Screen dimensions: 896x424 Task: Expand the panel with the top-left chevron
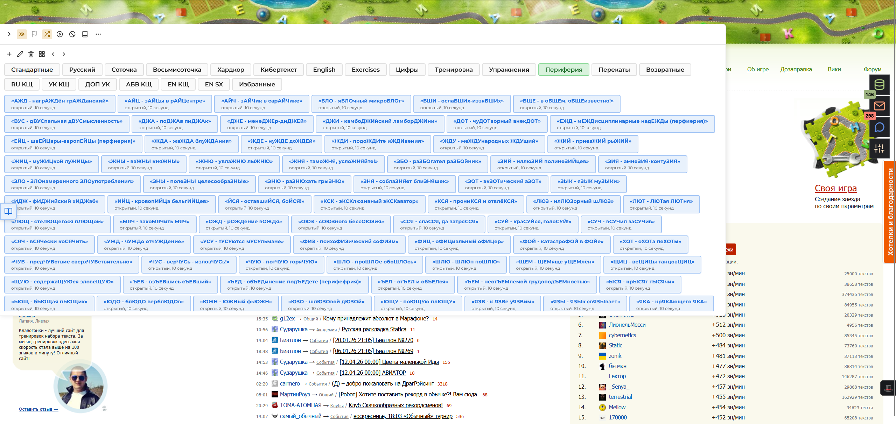pos(9,34)
